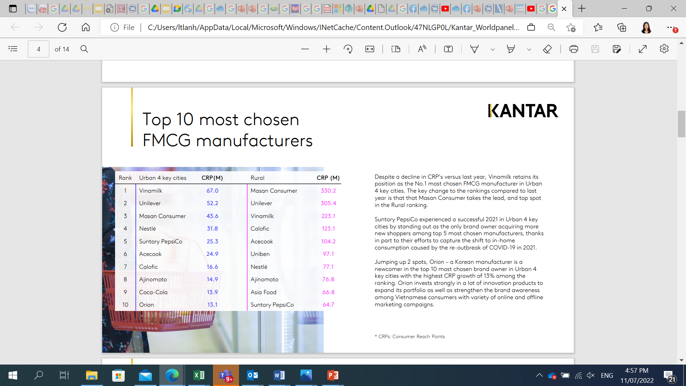Select the Erase tool

547,49
